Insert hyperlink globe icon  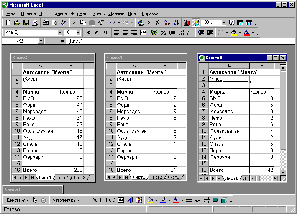(x=141, y=23)
